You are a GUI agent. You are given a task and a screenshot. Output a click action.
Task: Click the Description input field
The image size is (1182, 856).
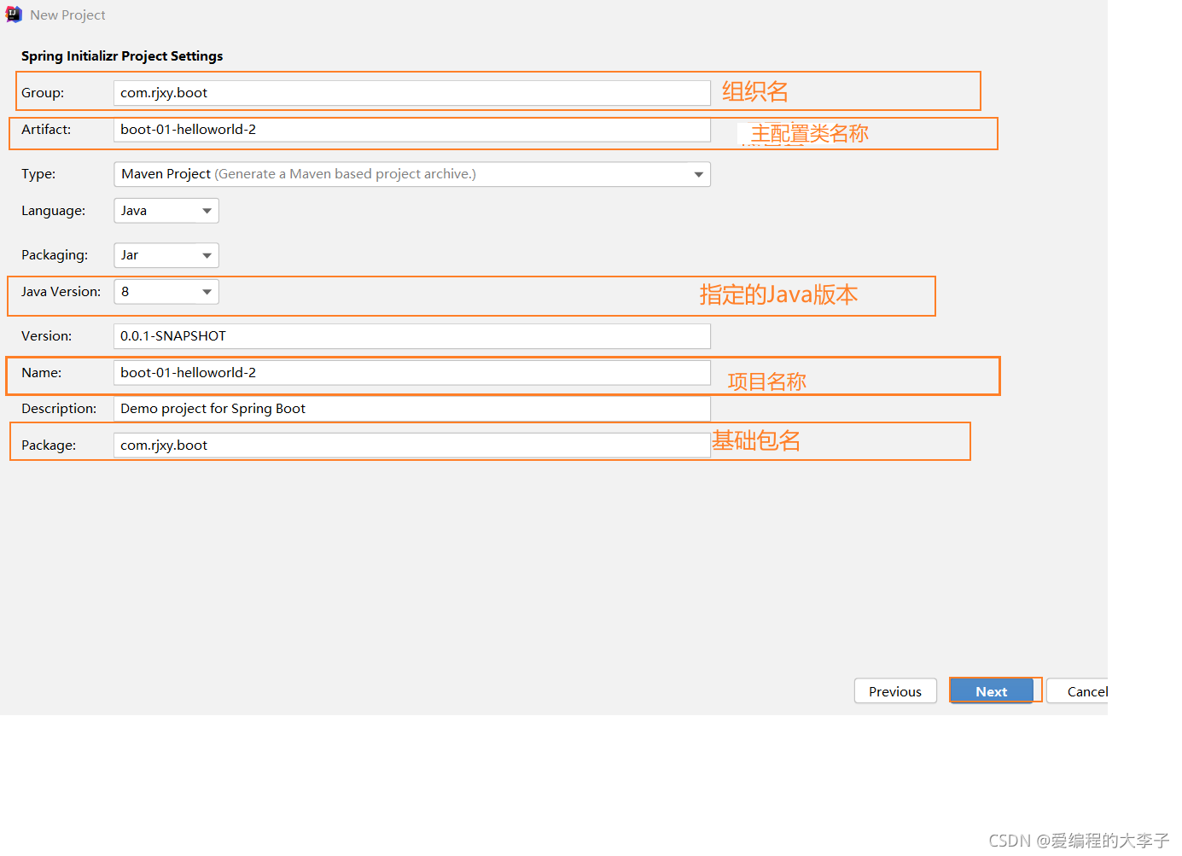[x=412, y=409]
